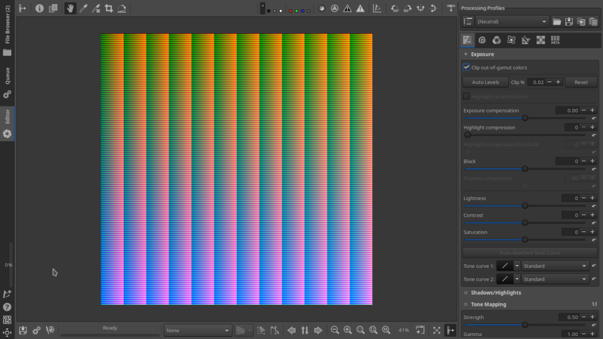Toggle the left panel visibility icon

[x=22, y=8]
